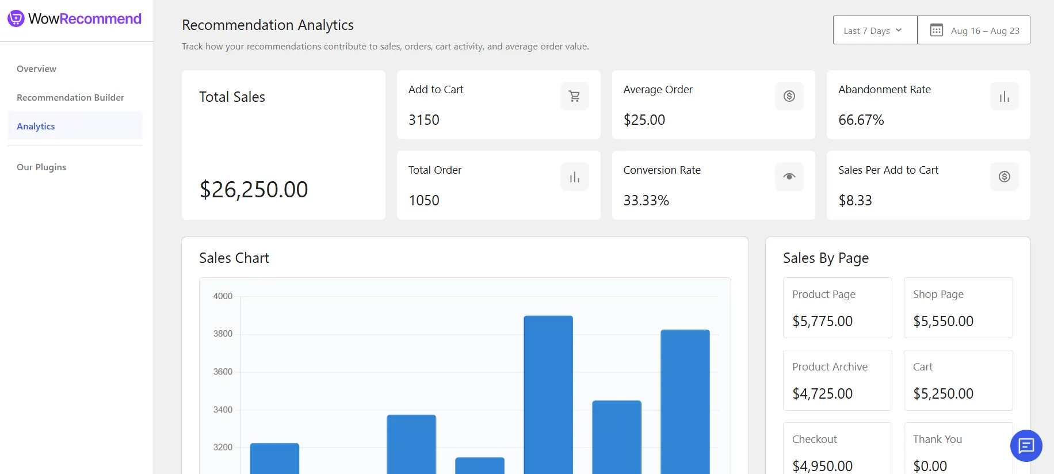Select the Cart sales card showing $5,250.00
1054x474 pixels.
tap(958, 380)
